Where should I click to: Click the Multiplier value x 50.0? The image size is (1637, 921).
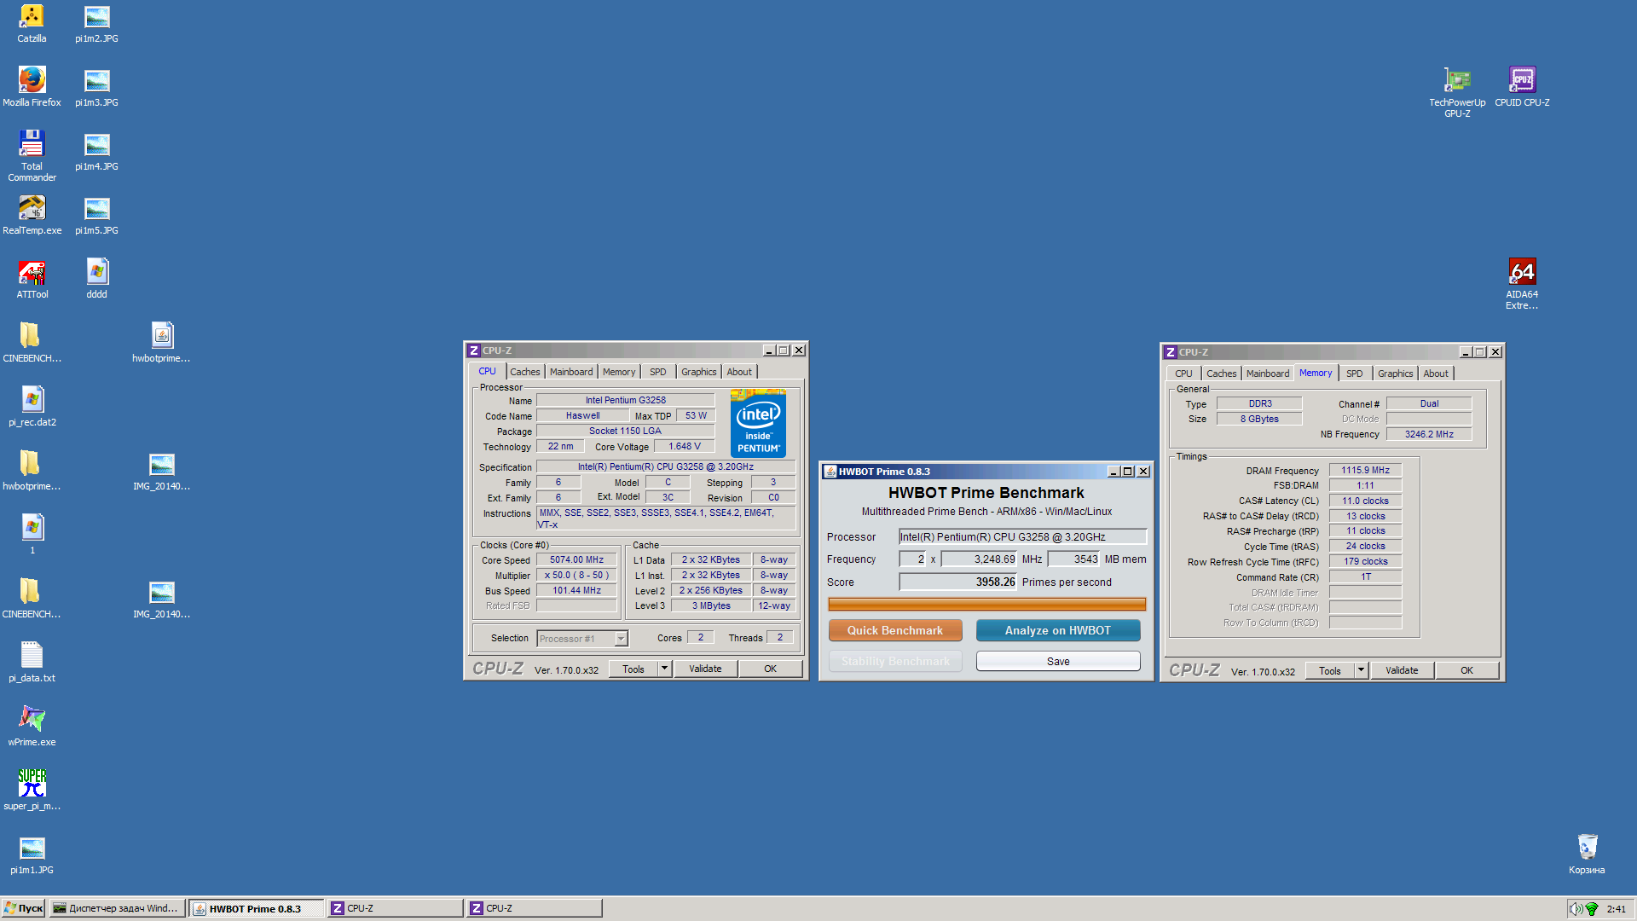click(x=576, y=575)
